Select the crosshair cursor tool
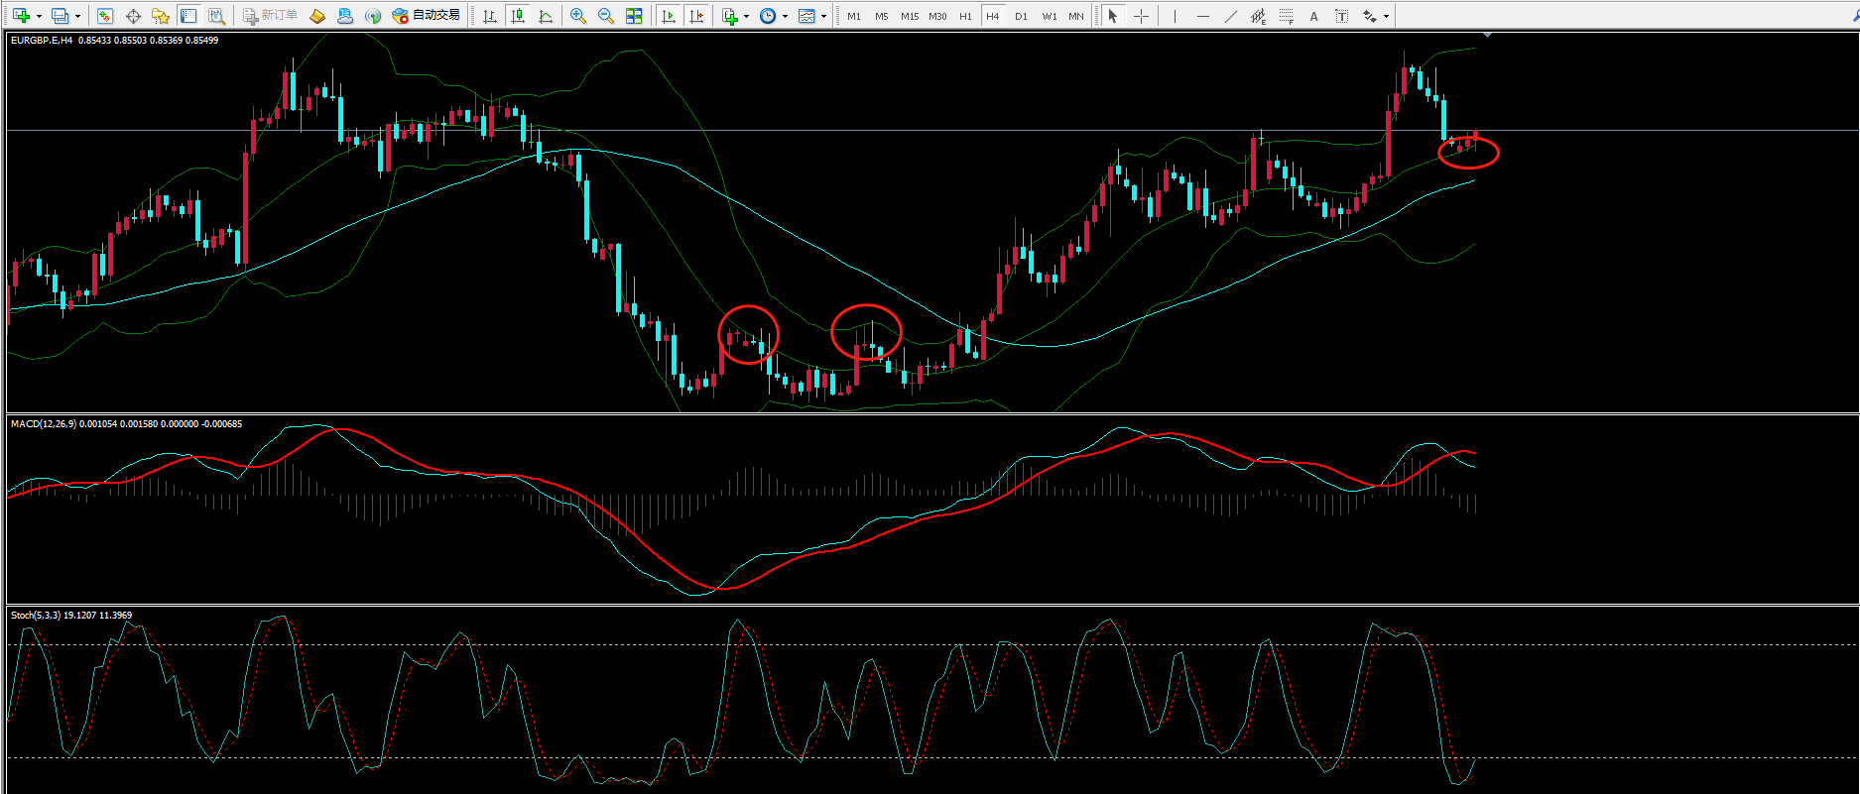 (1141, 16)
